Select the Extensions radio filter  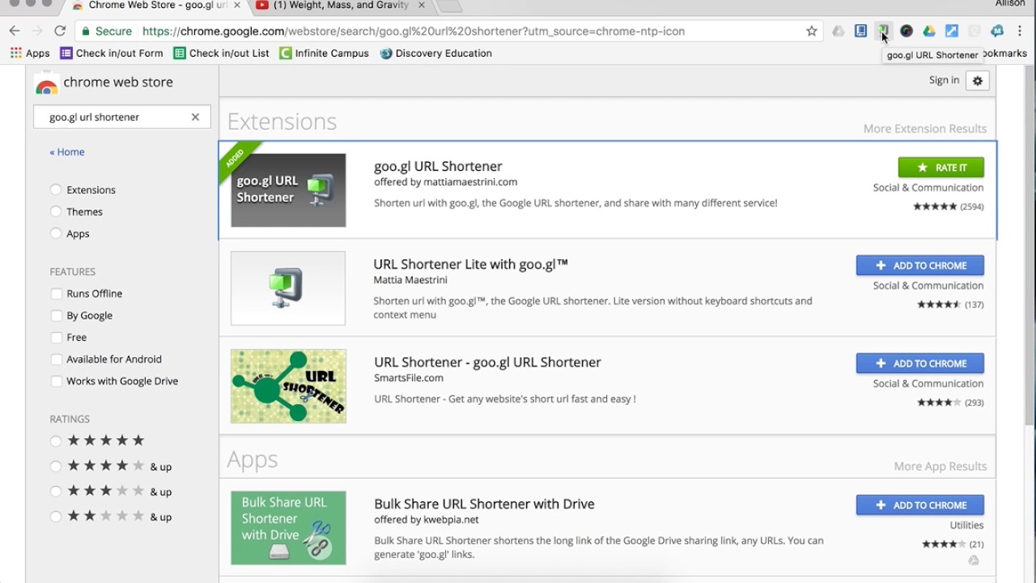coord(56,189)
